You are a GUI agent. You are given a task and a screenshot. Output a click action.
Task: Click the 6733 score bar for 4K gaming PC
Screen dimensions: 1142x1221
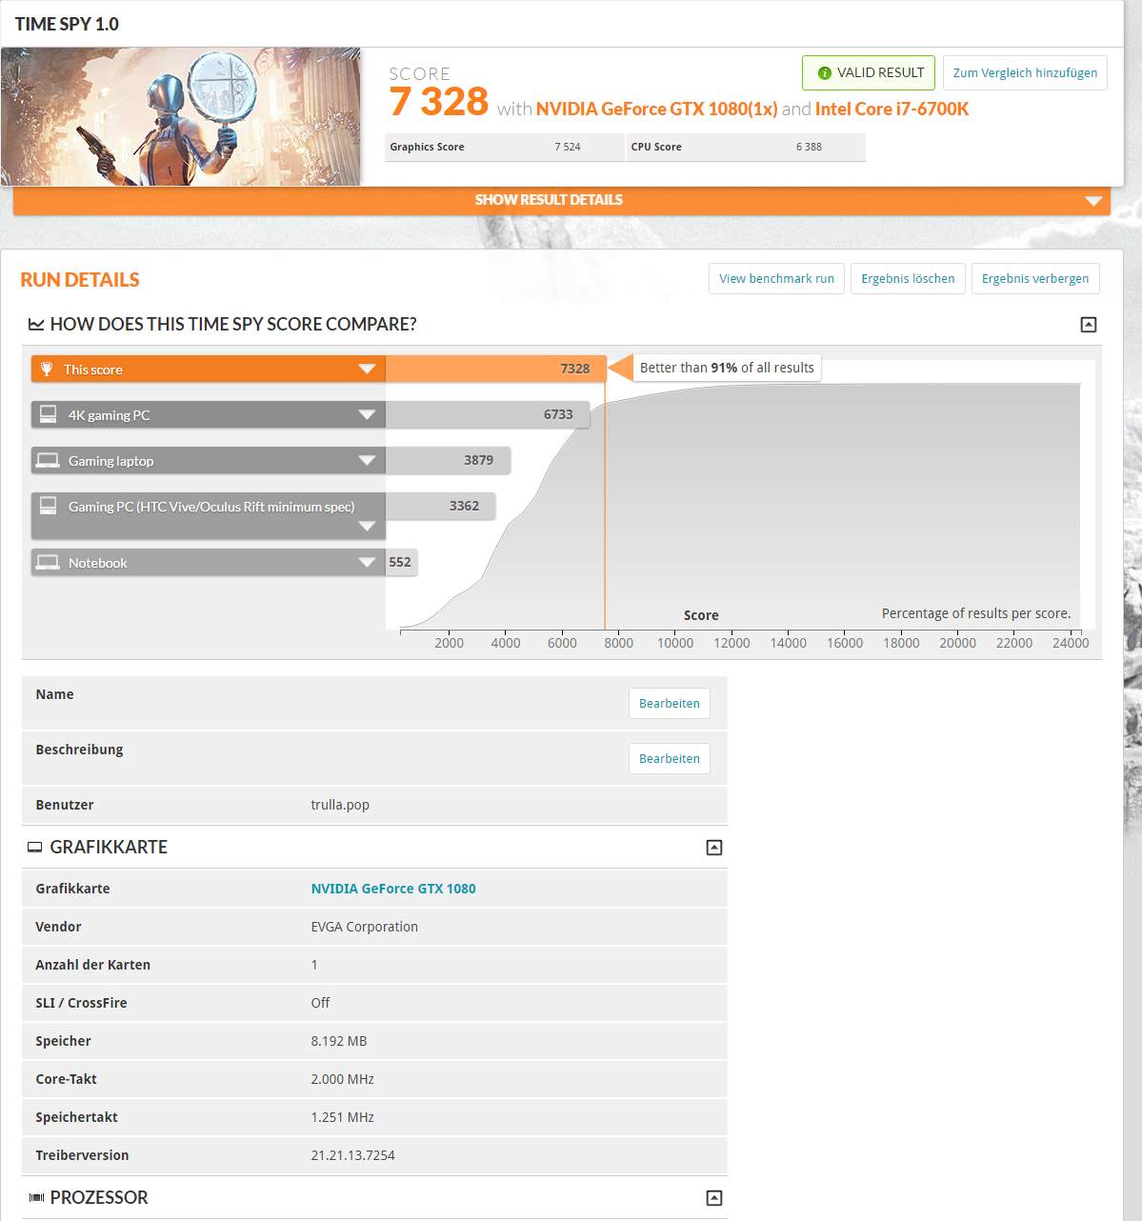click(488, 414)
